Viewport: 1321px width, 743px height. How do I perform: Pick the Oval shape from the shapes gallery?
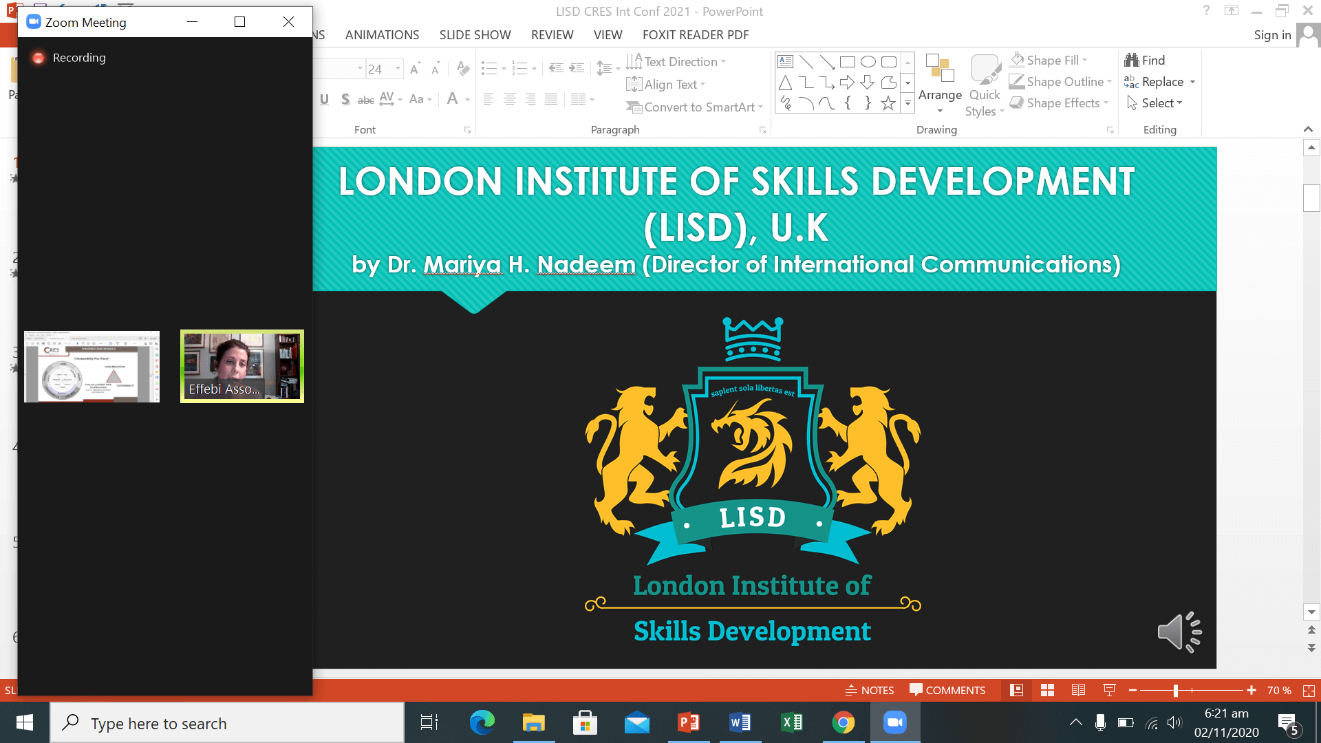coord(868,62)
